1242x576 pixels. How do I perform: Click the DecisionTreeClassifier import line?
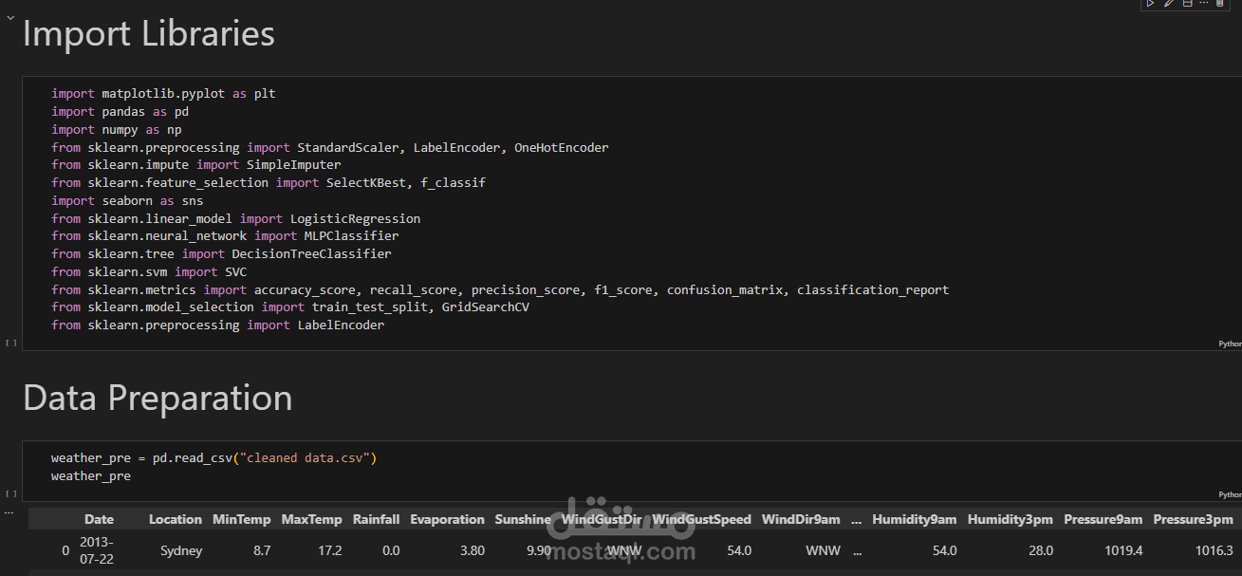[221, 254]
